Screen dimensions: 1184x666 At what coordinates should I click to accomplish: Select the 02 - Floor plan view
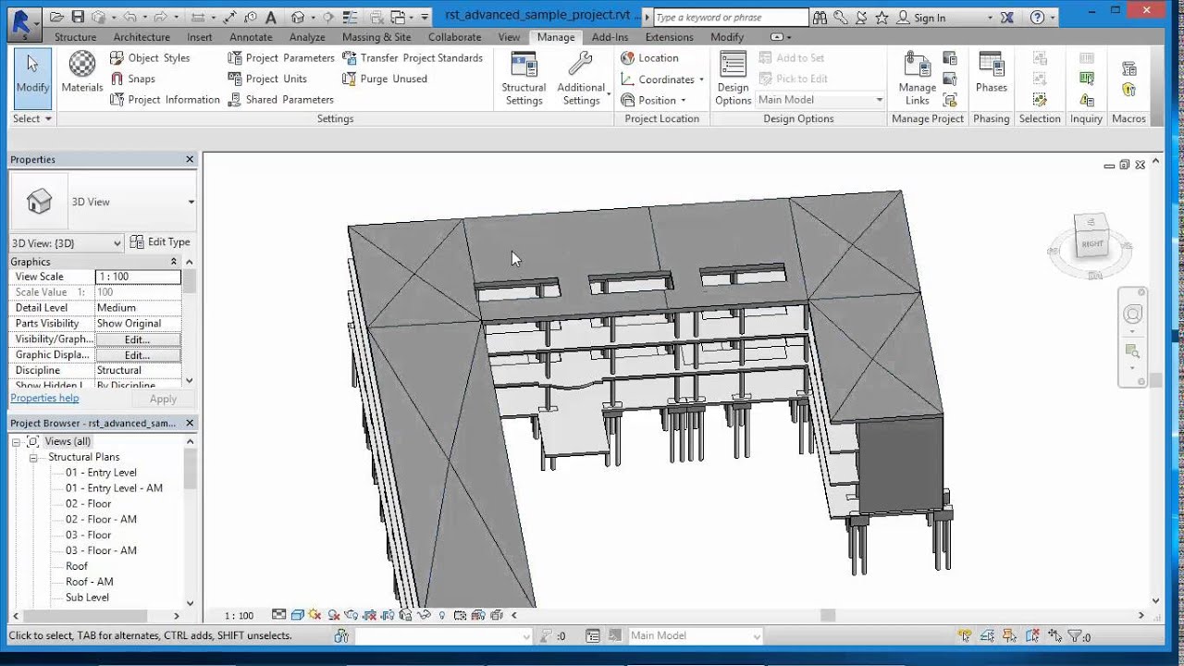click(x=88, y=504)
